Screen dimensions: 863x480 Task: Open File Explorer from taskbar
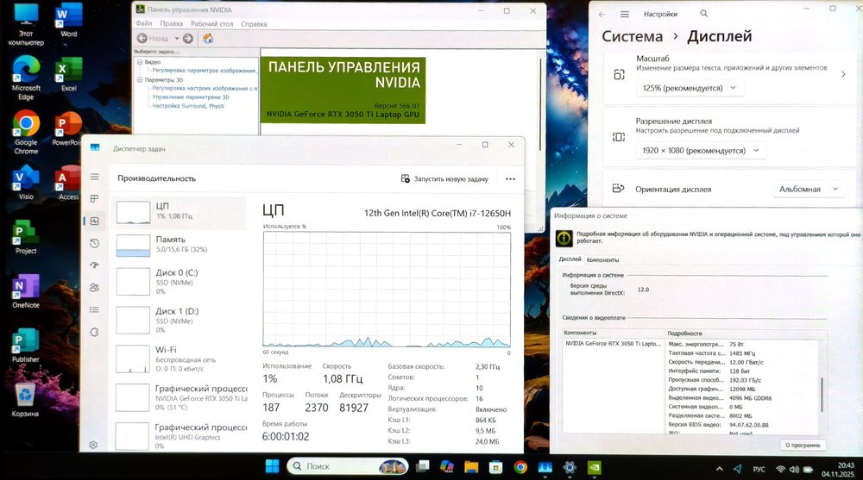pos(471,466)
